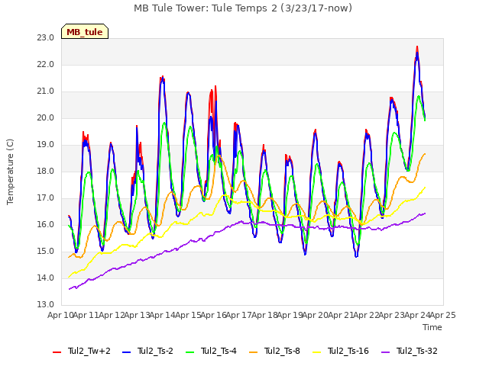Viewport: 489px width, 366px height.
Task: Click the yellow Tul2_Ts-16 legend swatch
Action: pos(317,352)
